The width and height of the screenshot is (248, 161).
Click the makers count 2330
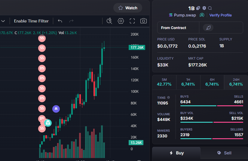coord(162,136)
